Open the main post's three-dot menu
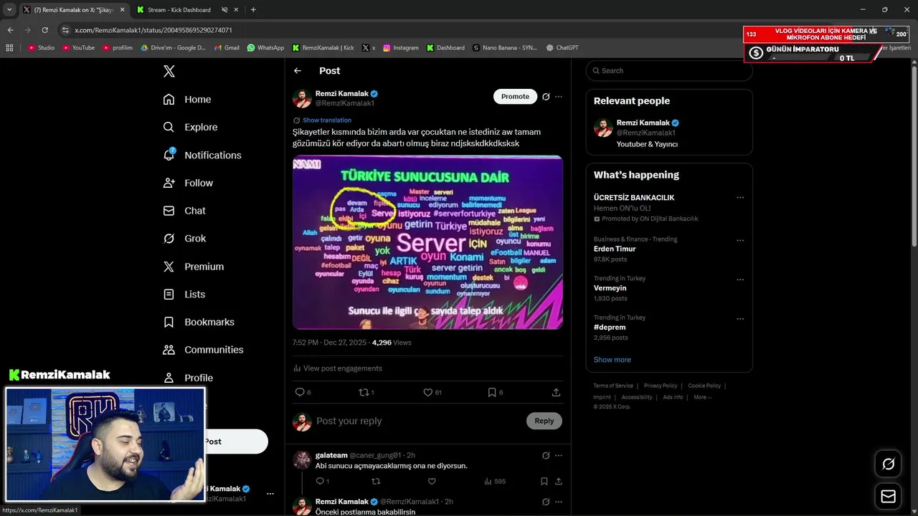918x516 pixels. [559, 97]
